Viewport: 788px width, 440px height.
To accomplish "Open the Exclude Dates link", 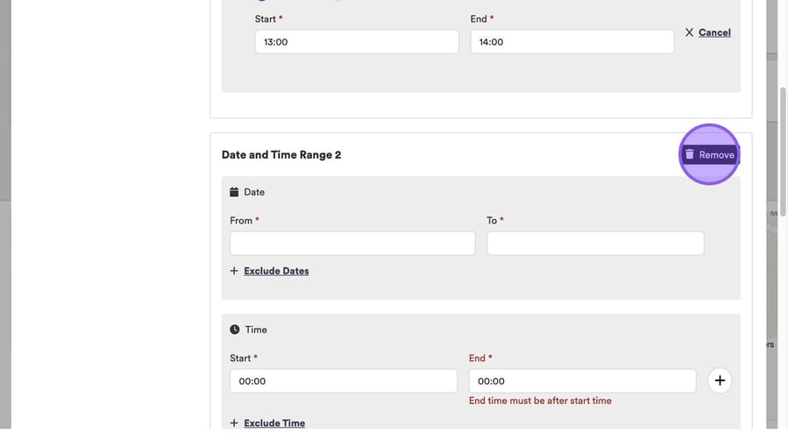I will (276, 271).
